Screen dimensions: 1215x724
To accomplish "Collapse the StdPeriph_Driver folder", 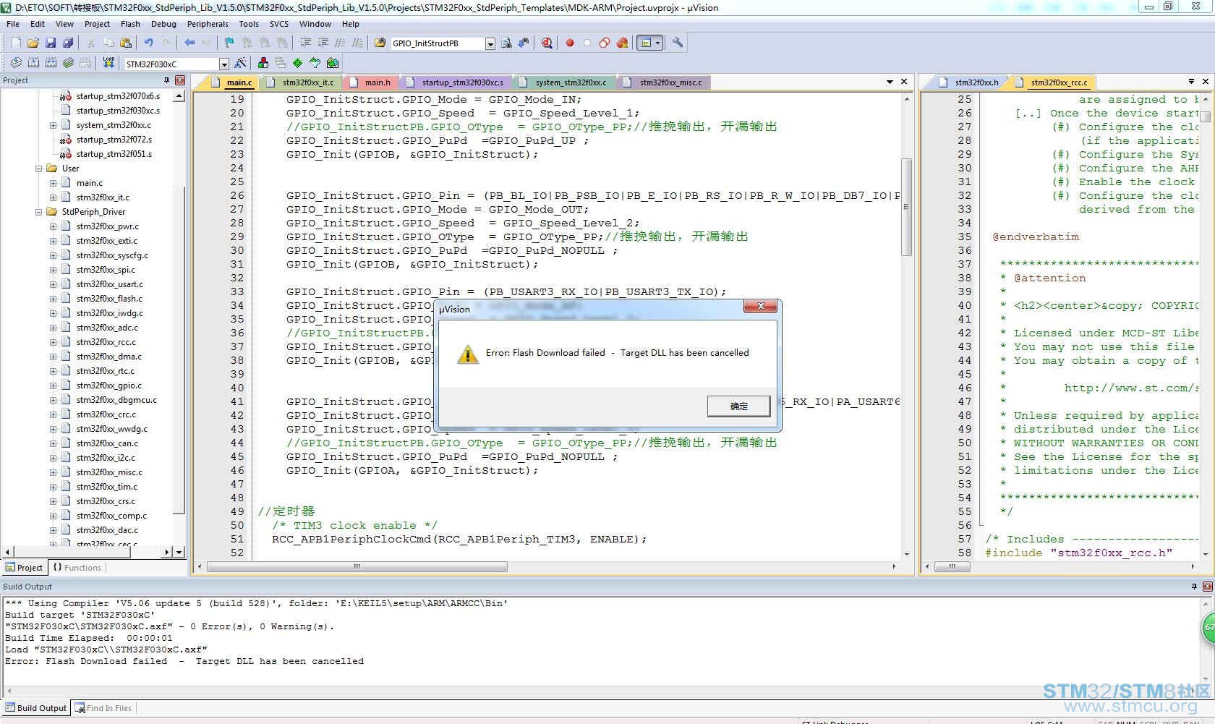I will (x=38, y=212).
